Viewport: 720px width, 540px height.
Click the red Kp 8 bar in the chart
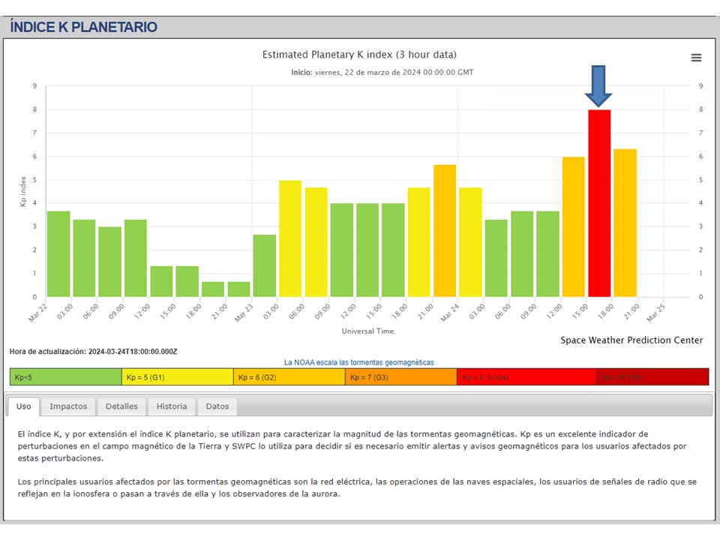tap(599, 203)
